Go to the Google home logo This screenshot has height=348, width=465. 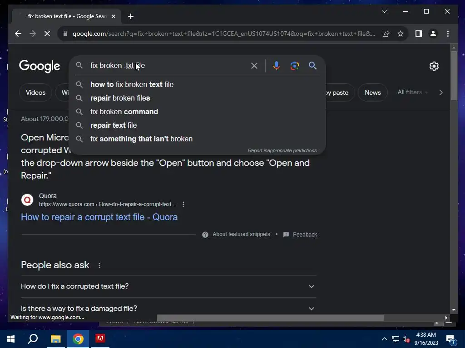[x=40, y=66]
